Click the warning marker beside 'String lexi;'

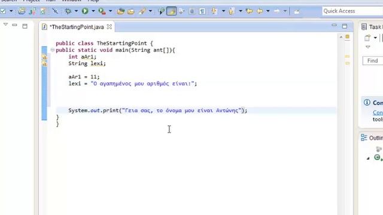coord(44,64)
